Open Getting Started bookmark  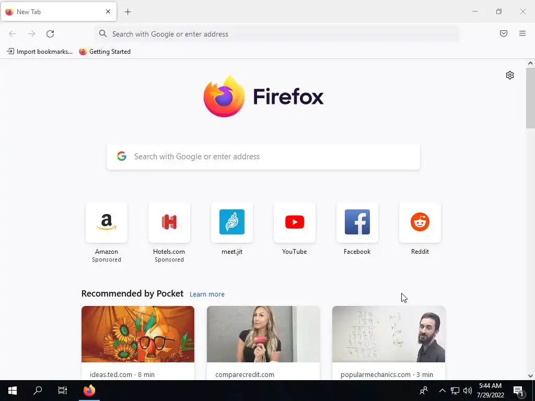coord(104,52)
